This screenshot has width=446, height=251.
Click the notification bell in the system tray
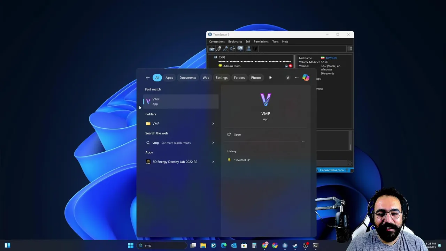pos(440,245)
